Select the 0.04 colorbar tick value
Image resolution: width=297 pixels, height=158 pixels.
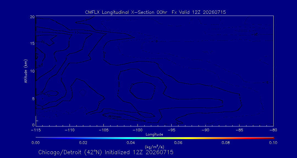(x=131, y=143)
